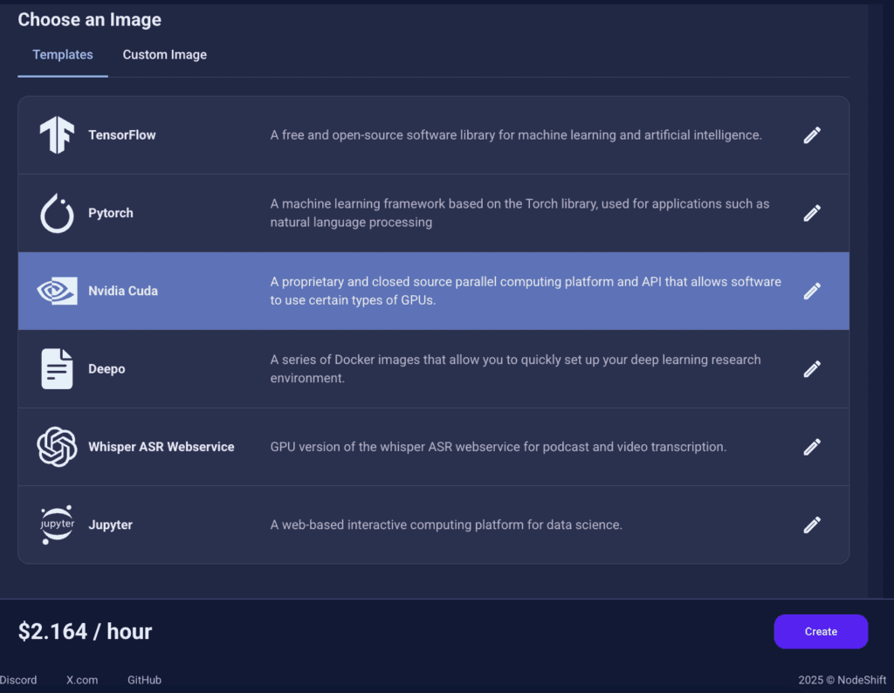Edit the Nvidia Cuda template pencil icon
Screen dimensions: 894x693
coord(812,291)
